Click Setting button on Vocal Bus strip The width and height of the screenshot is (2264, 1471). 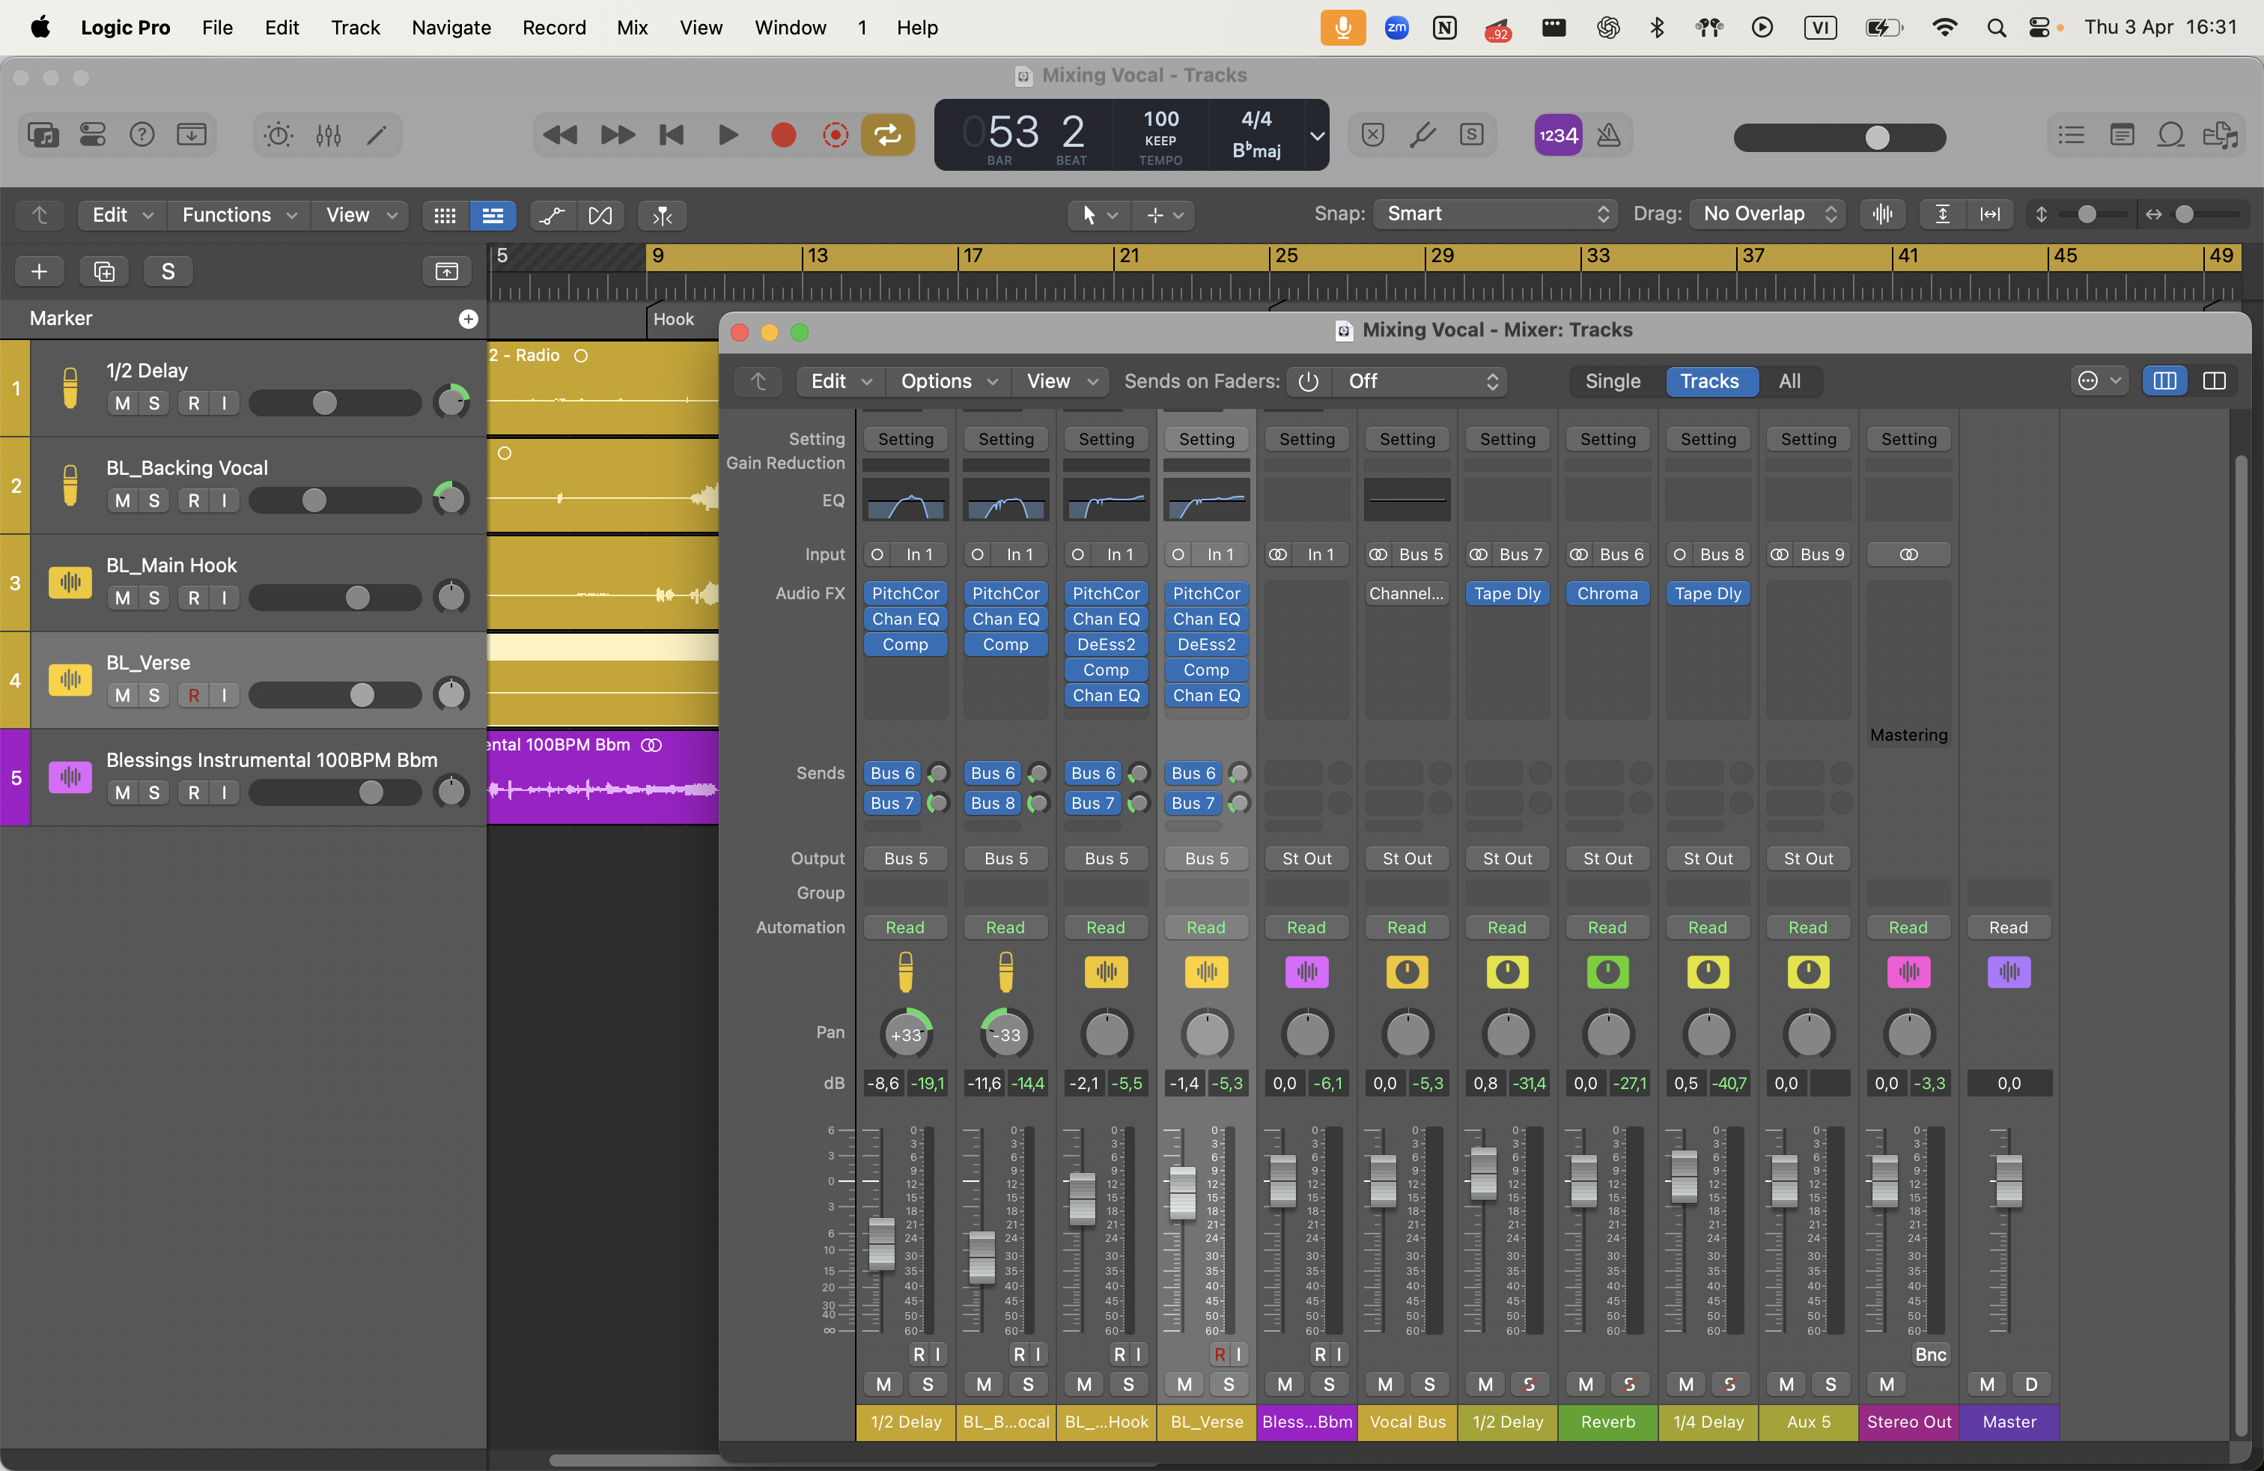[1407, 440]
